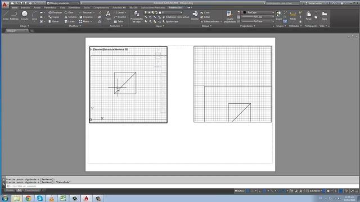Screen dimensions: 360x202
Task: Open the Presentación ribbon tab
Action: [175, 7]
